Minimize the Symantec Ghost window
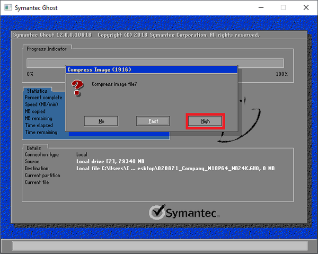This screenshot has width=318, height=254. pos(261,8)
